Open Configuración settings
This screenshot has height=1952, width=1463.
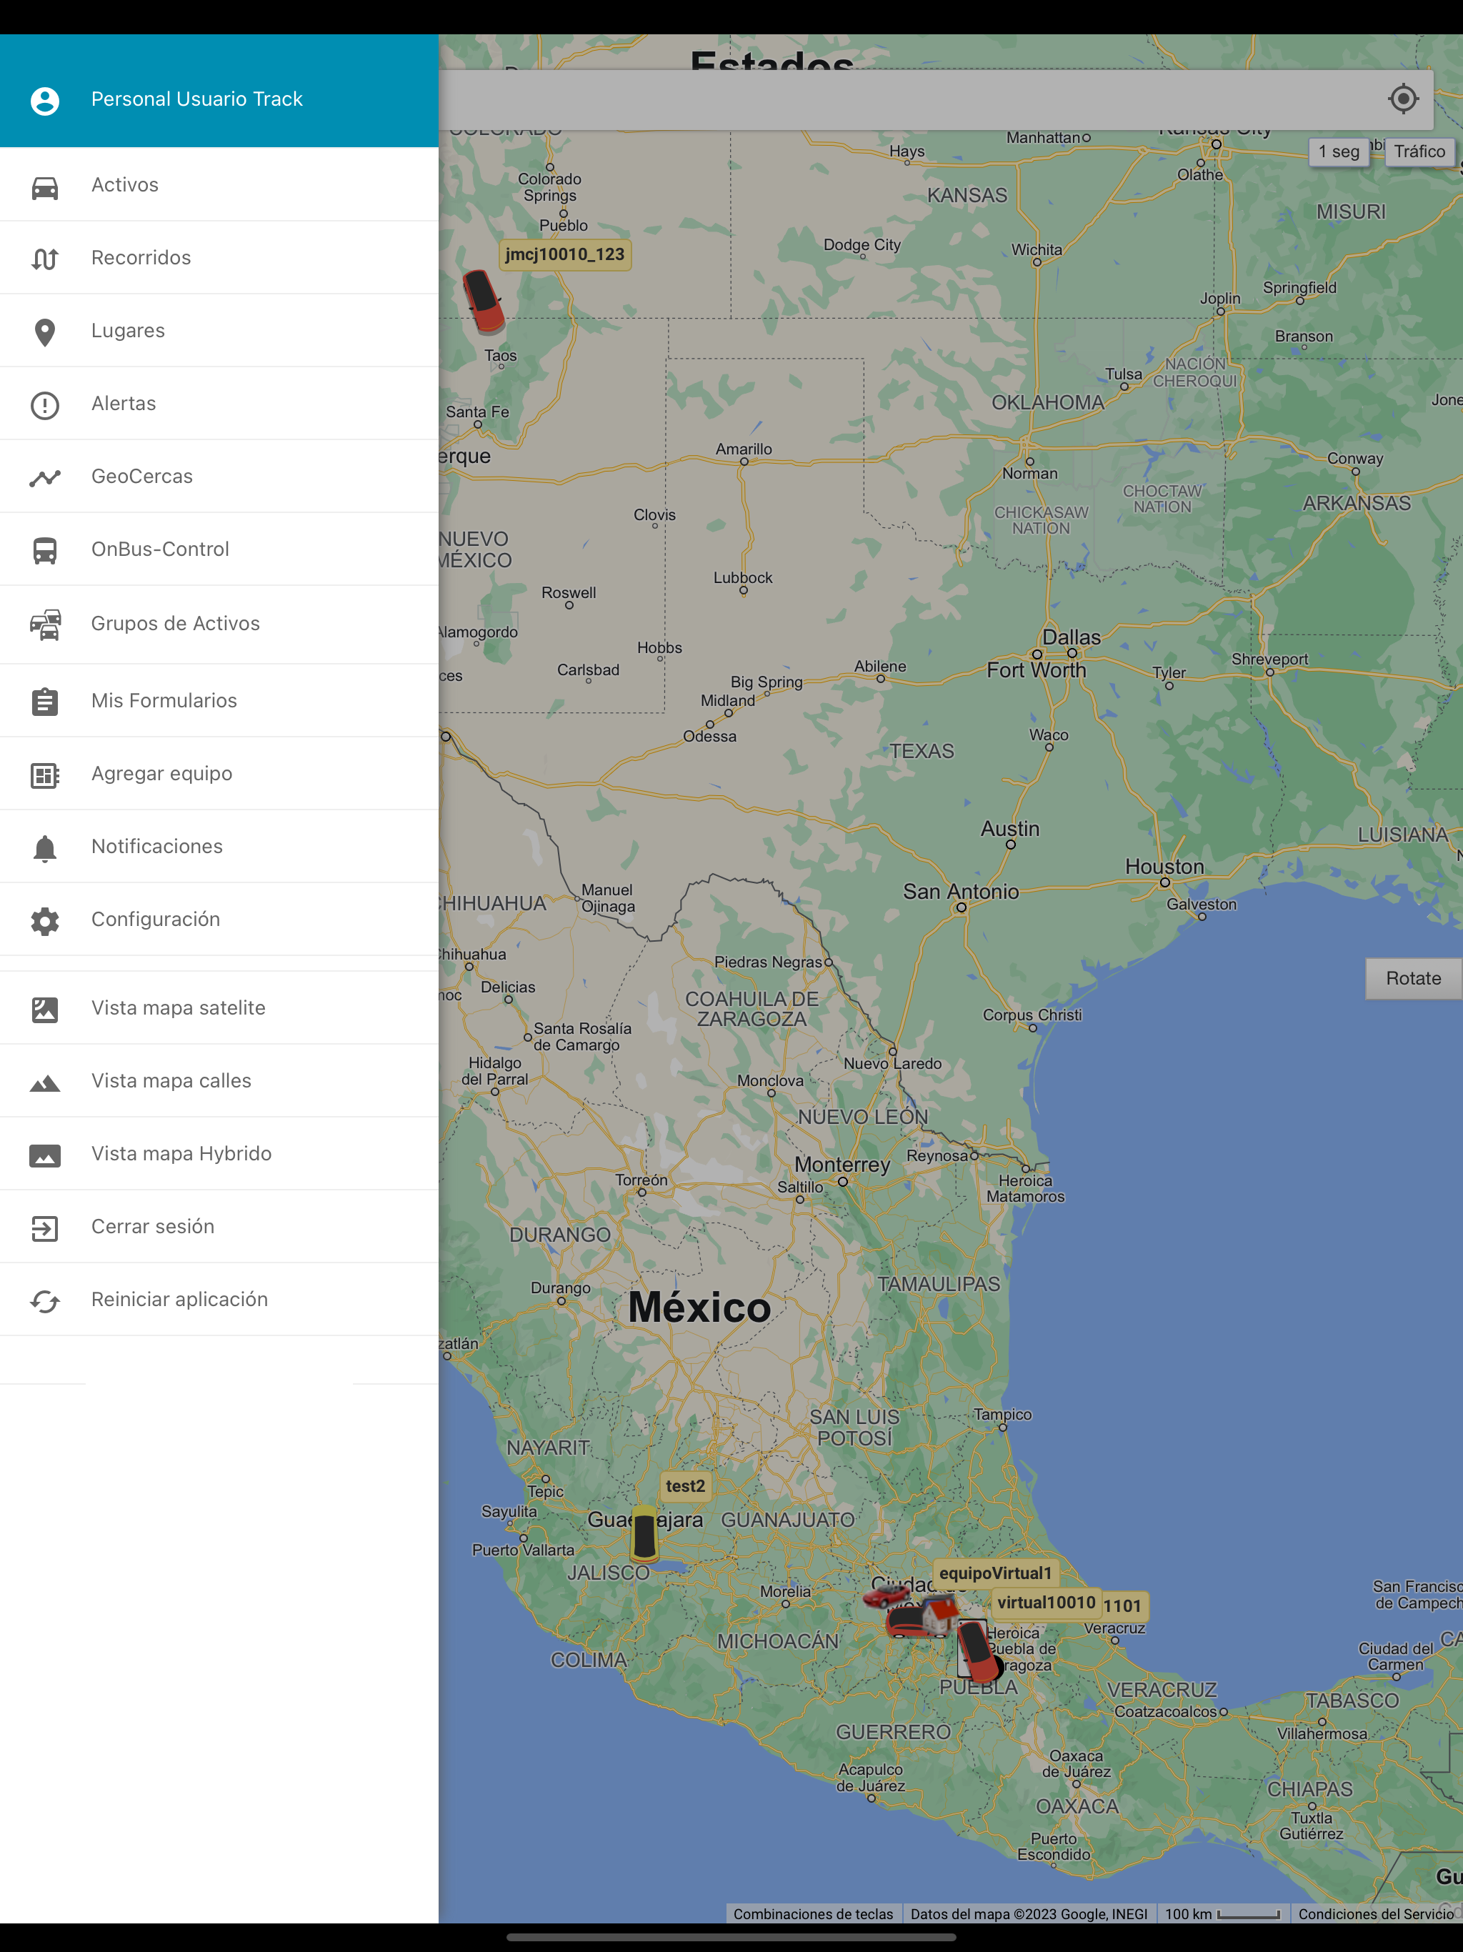click(219, 919)
